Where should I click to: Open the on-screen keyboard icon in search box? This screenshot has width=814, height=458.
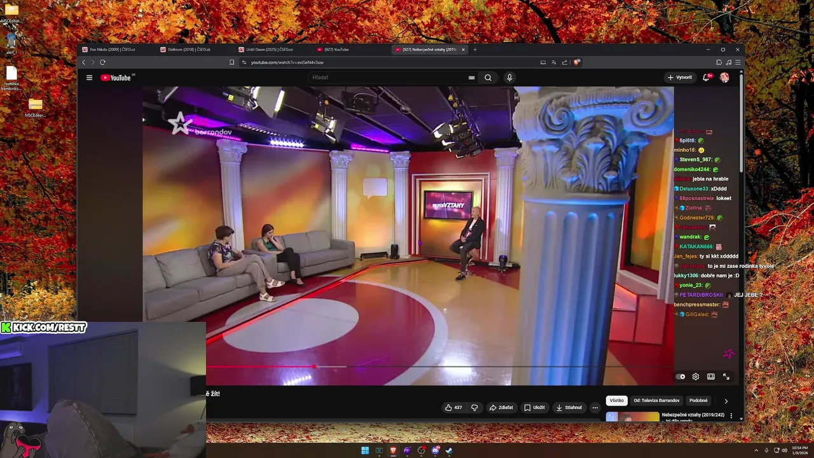[471, 78]
